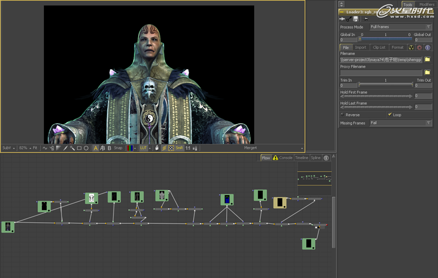Open the radioactive symbol tab
This screenshot has width=438, height=278.
tap(411, 48)
